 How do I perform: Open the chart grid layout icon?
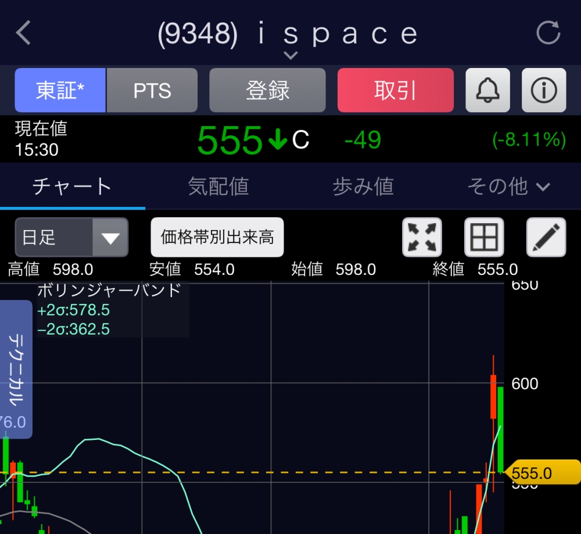click(x=484, y=237)
